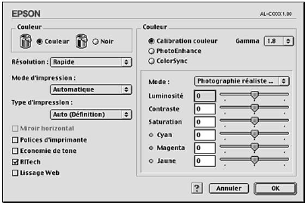
Task: Open Type d'impression dropdown Auto (Définition)
Action: 91,114
